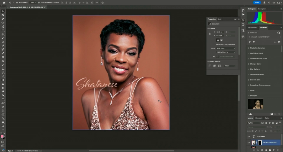283x152 pixels.
Task: Select the Horizontal Type tool
Action: pos(3,99)
